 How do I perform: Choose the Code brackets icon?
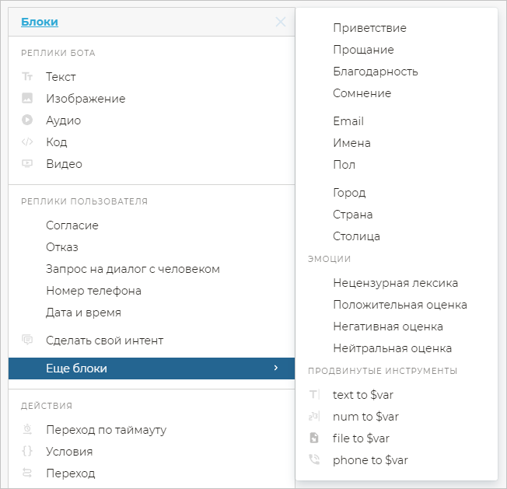click(x=27, y=142)
